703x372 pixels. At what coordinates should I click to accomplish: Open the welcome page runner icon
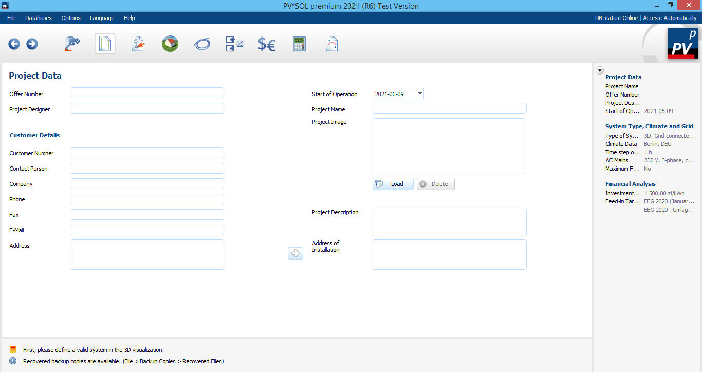[x=72, y=44]
